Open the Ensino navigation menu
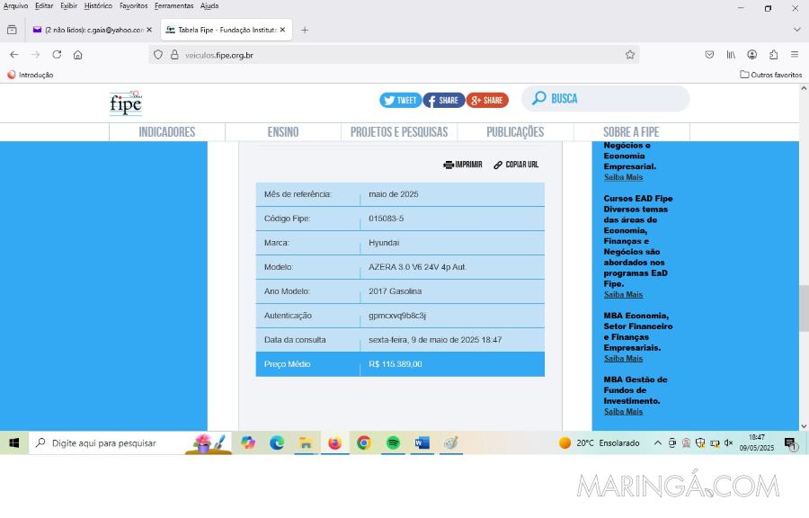Viewport: 809px width, 518px height. click(283, 132)
